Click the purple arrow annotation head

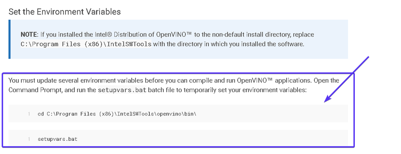[328, 99]
